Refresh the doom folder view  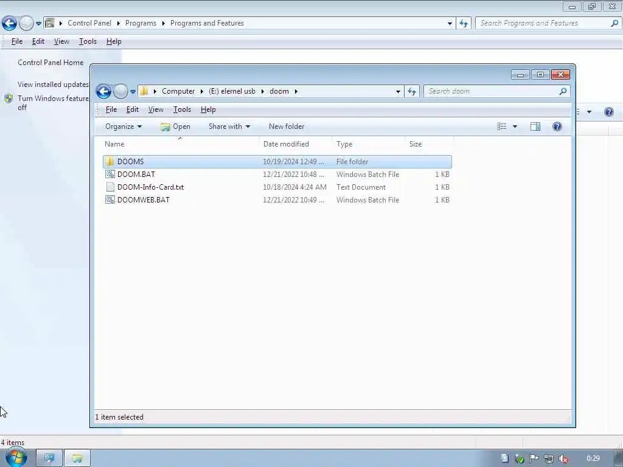click(x=412, y=91)
